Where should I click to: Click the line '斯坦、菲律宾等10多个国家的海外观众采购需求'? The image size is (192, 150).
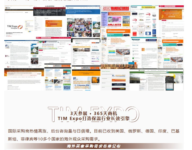point(54,139)
